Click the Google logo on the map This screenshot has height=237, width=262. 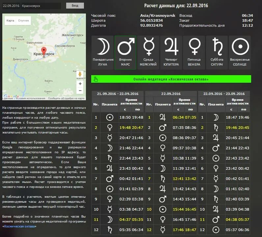click(11, 96)
